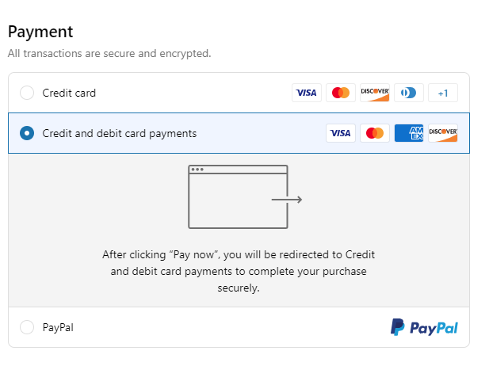Viewport: 489px width, 366px height.
Task: Click Discover icon in Credit card row
Action: 375,93
